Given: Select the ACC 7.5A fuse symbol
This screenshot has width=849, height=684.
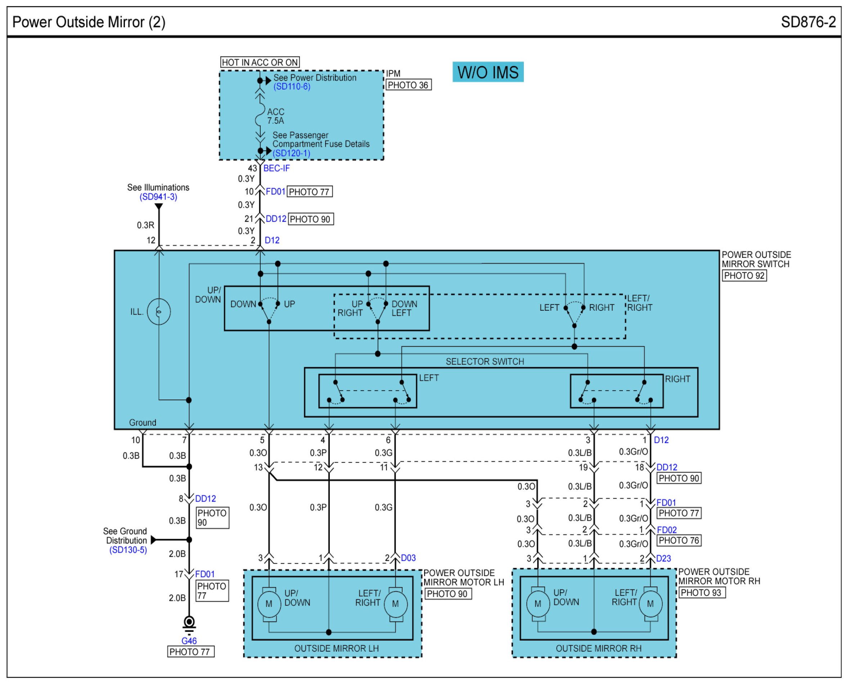Looking at the screenshot, I should (x=260, y=115).
